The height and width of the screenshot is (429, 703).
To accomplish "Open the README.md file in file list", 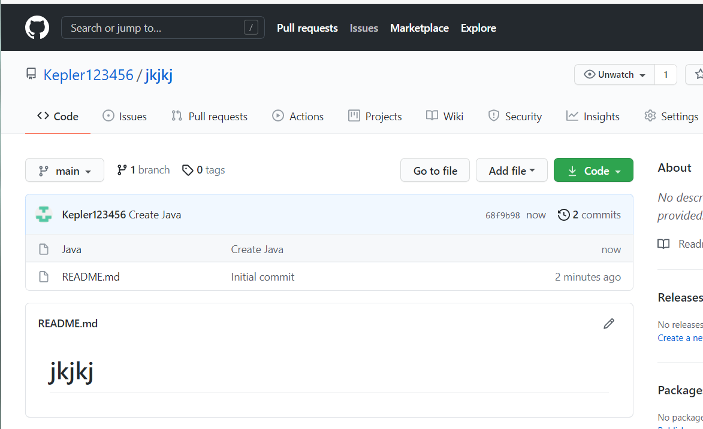I will pos(90,277).
